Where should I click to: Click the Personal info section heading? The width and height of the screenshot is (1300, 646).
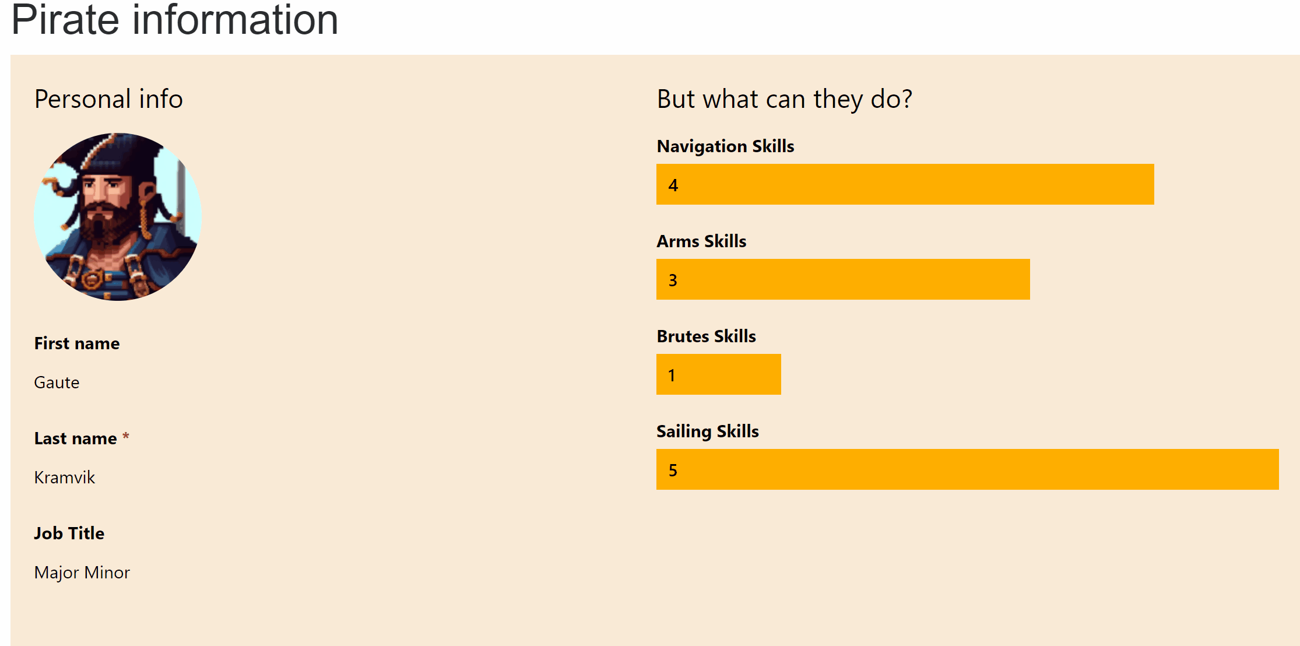pyautogui.click(x=108, y=99)
